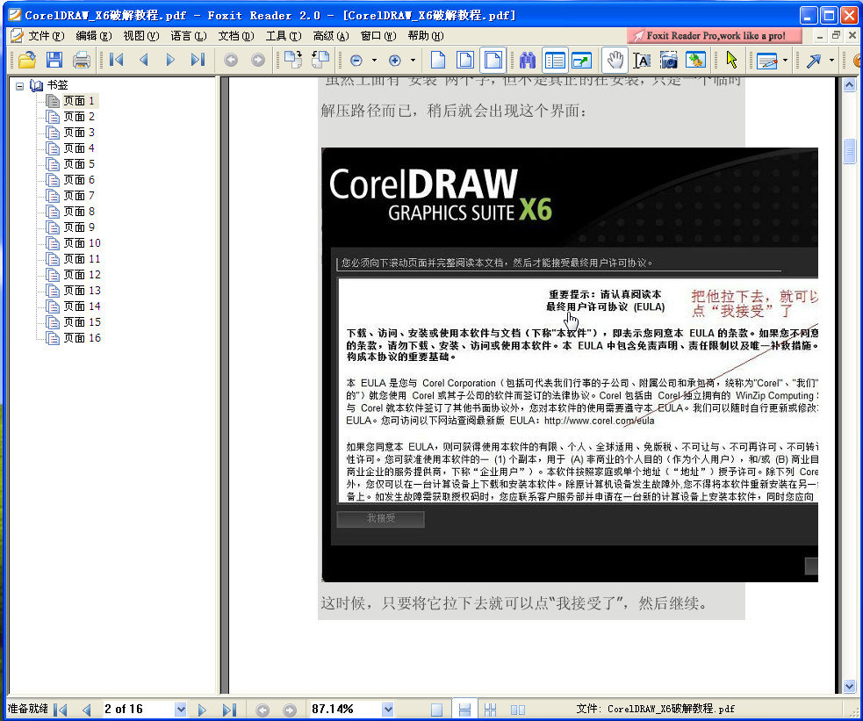Select bookmark 页面 16
The height and width of the screenshot is (721, 863).
[x=82, y=337]
